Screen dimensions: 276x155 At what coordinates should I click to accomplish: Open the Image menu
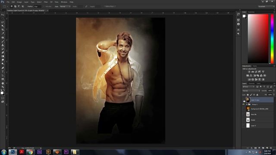click(x=19, y=2)
